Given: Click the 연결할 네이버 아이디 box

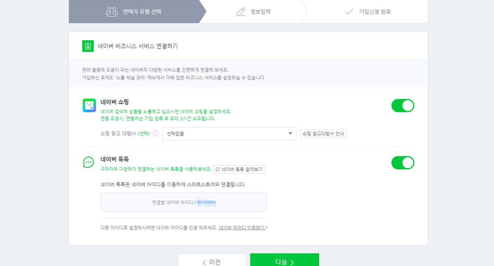Looking at the screenshot, I should (184, 202).
